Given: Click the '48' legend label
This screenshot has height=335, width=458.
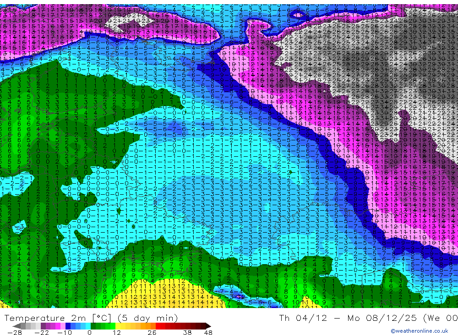Looking at the screenshot, I should pos(208,333).
